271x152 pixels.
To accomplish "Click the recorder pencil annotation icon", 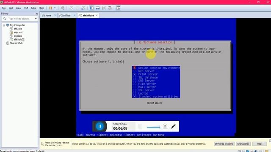I will (173, 126).
